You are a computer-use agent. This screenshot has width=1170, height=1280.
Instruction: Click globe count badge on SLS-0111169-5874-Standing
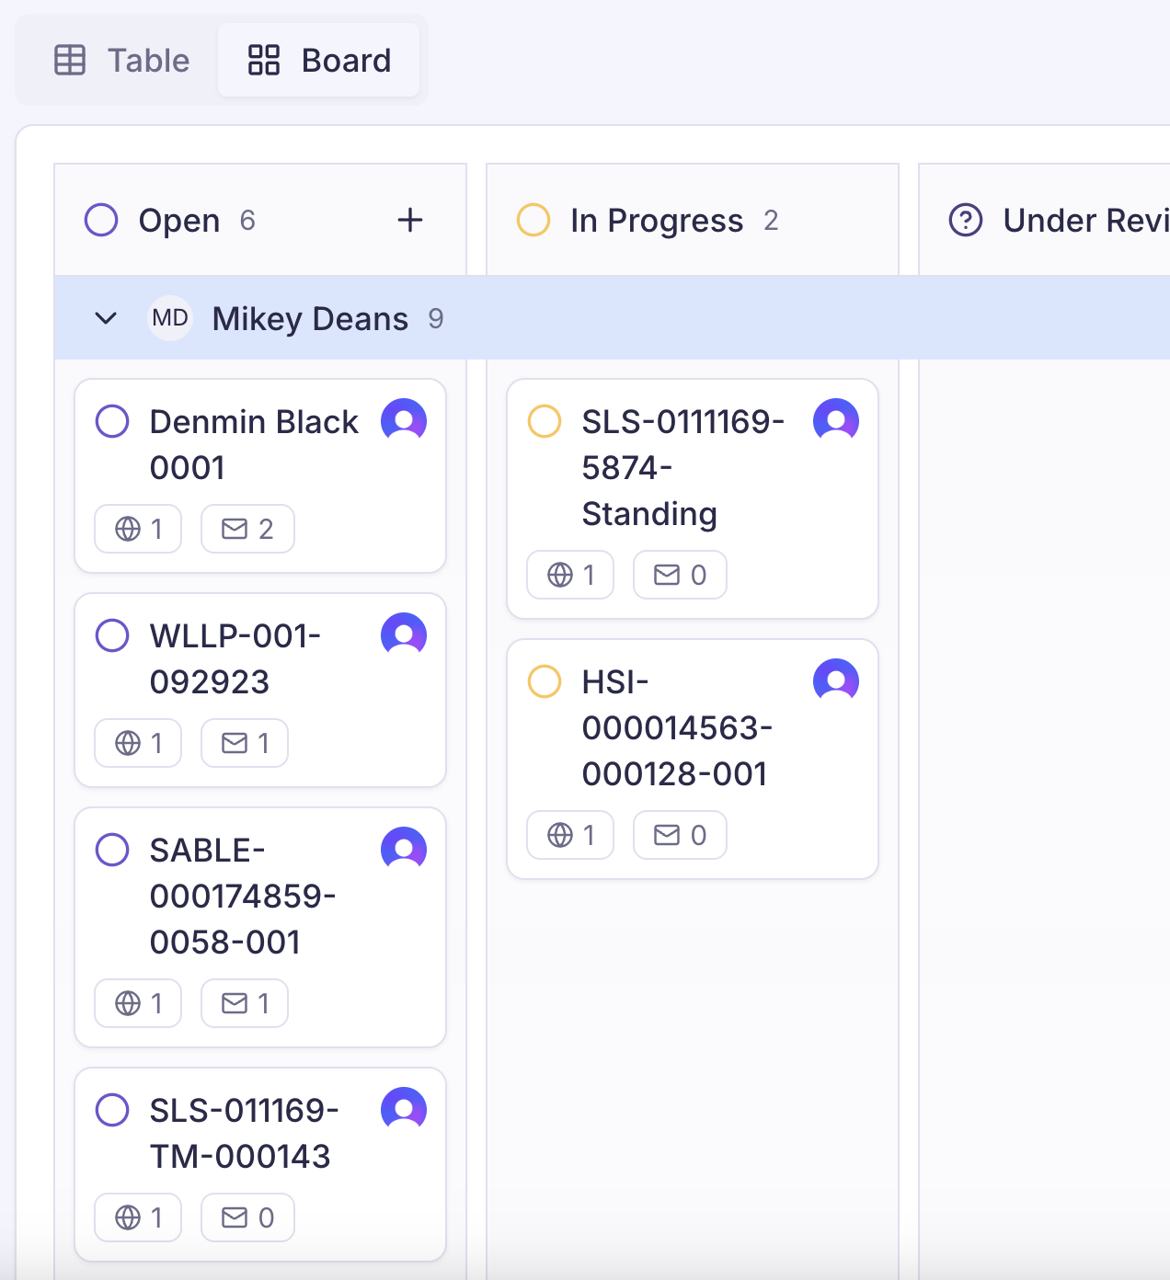point(570,575)
